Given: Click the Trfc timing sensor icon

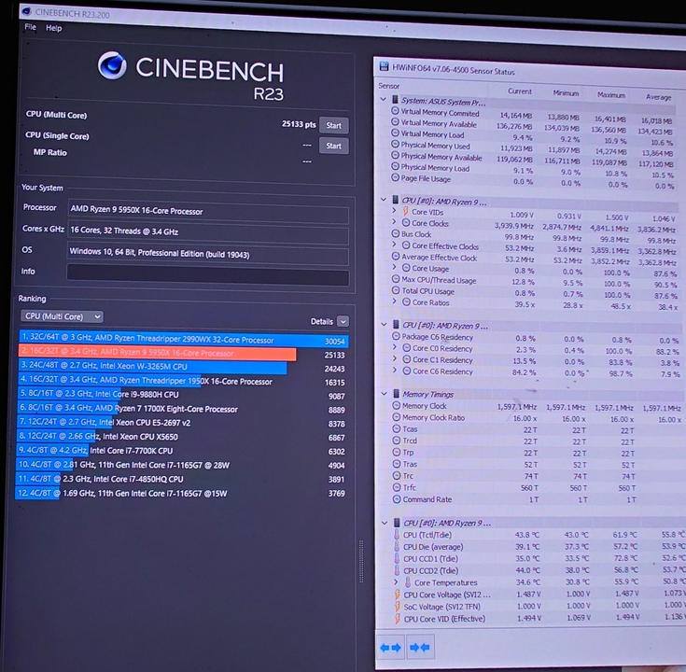Looking at the screenshot, I should [x=397, y=487].
